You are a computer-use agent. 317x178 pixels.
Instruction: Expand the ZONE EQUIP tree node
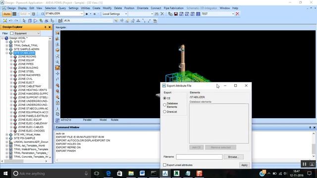[x=11, y=60]
